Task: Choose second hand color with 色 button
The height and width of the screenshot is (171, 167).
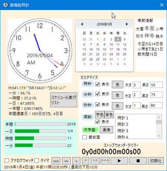Action: click(118, 106)
